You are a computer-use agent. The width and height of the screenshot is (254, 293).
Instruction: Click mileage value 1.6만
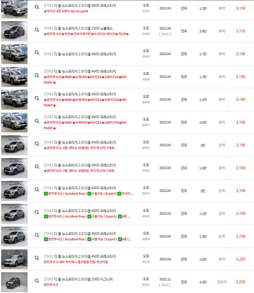pyautogui.click(x=203, y=259)
